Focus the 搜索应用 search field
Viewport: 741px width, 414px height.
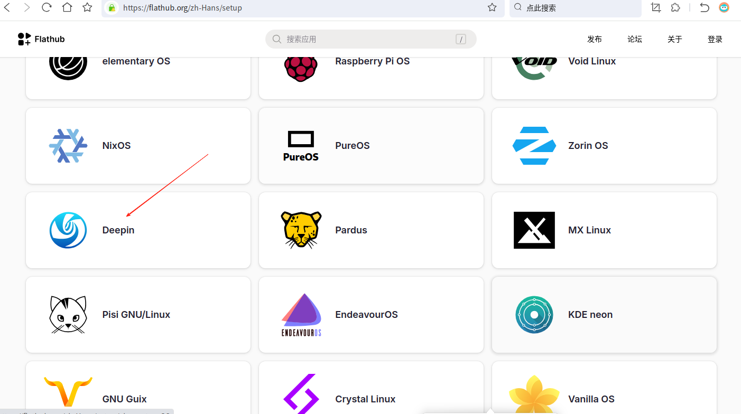click(x=370, y=39)
